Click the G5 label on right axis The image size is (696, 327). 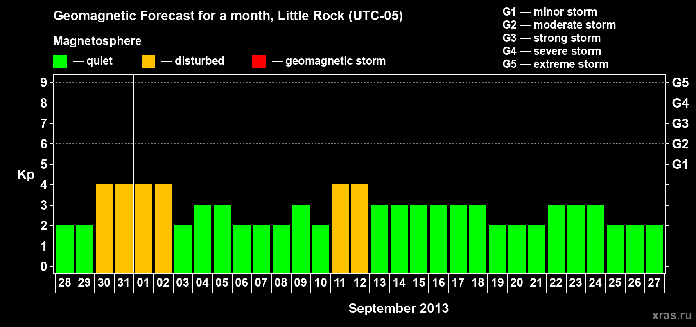pos(680,83)
